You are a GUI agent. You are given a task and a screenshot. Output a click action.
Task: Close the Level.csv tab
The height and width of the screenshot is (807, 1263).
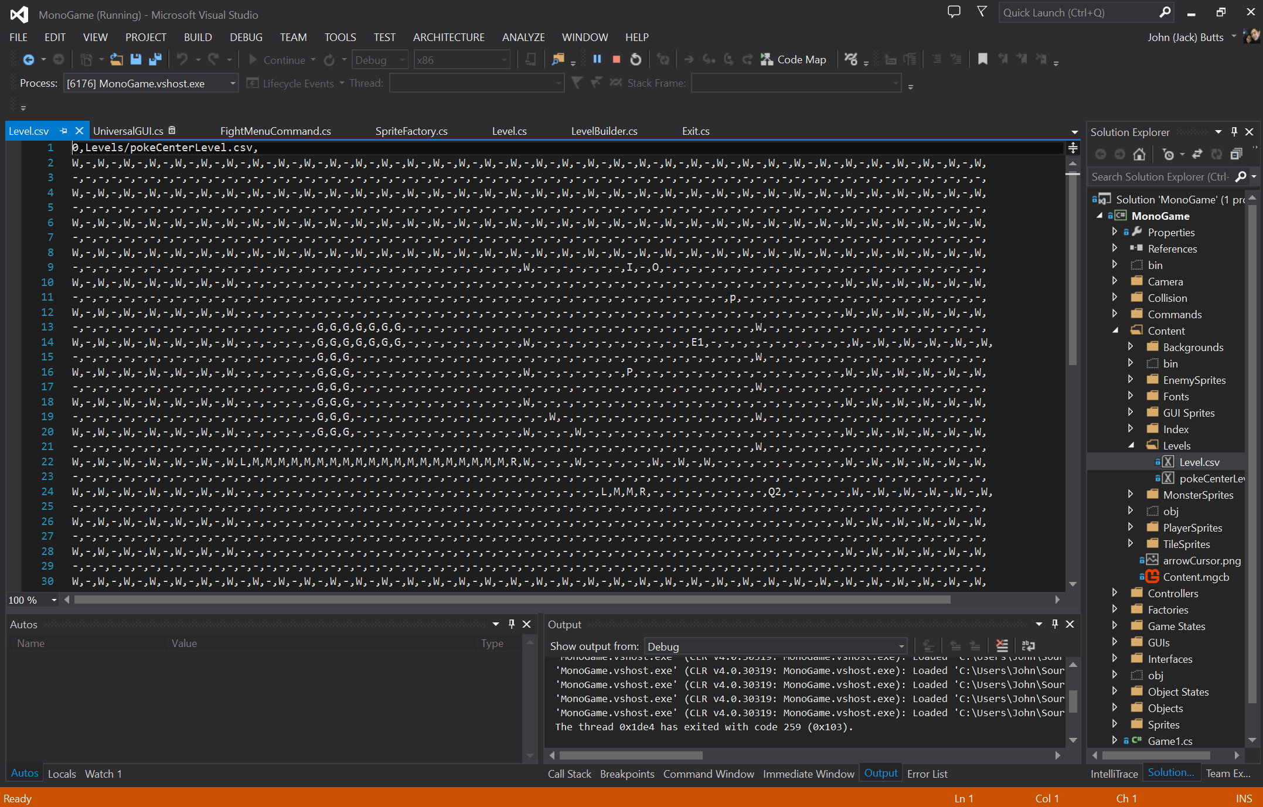(79, 131)
